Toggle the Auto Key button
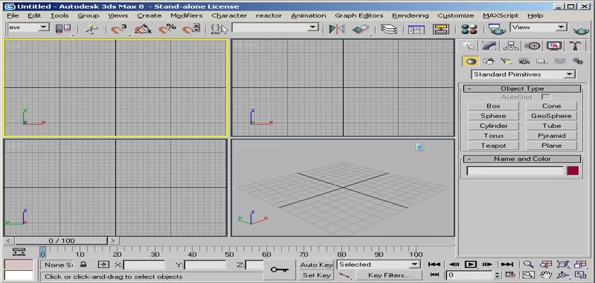 tap(316, 265)
